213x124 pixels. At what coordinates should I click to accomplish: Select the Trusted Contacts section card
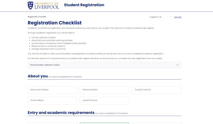pyautogui.click(x=157, y=90)
